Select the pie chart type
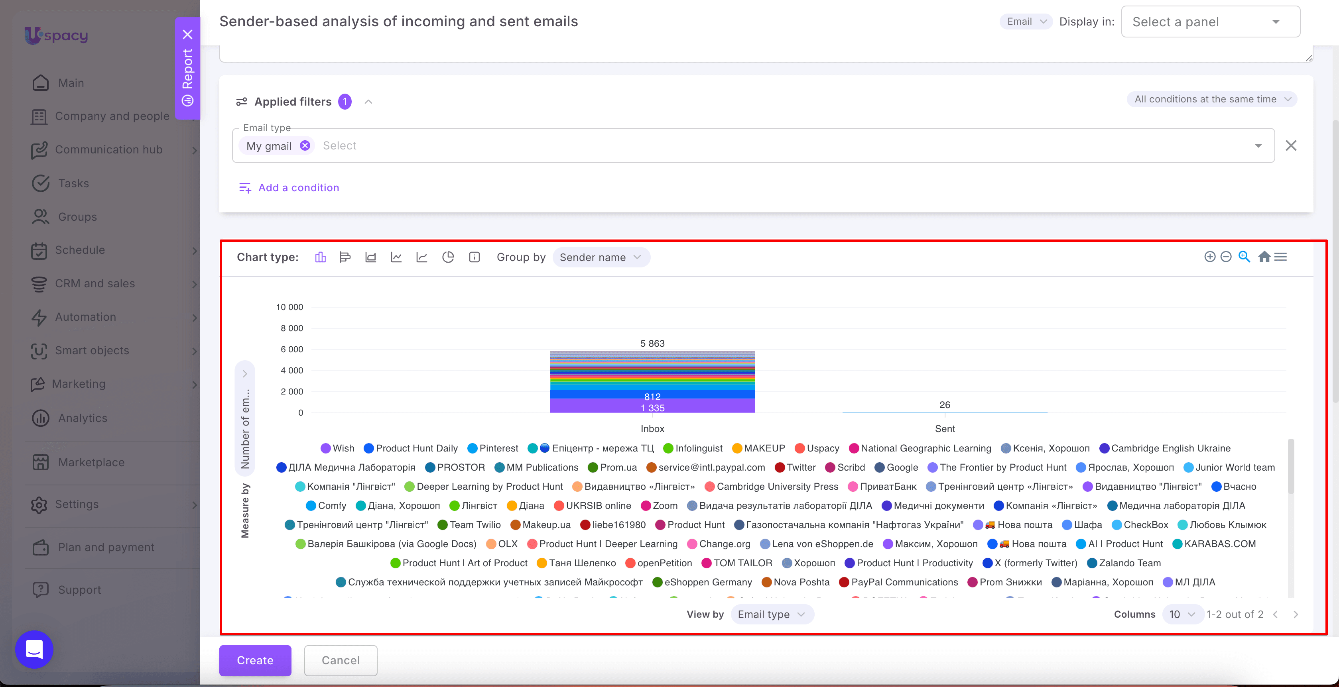Viewport: 1339px width, 687px height. click(x=447, y=257)
